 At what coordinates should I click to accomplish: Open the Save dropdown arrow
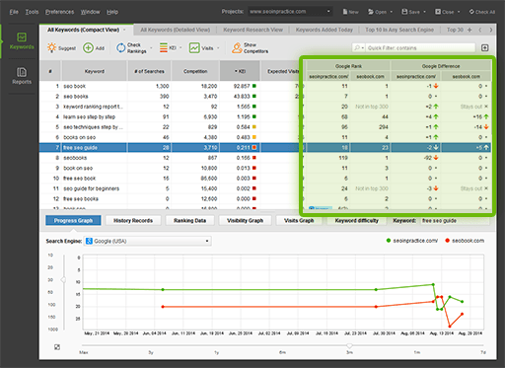pyautogui.click(x=424, y=12)
